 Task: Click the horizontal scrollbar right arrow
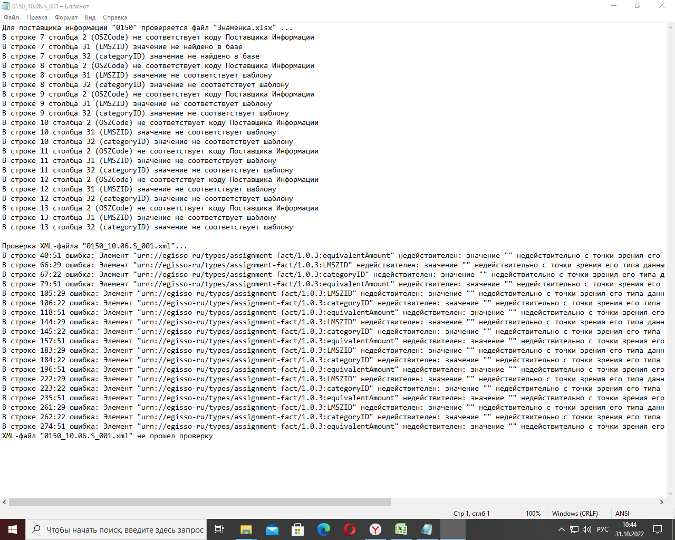click(662, 503)
